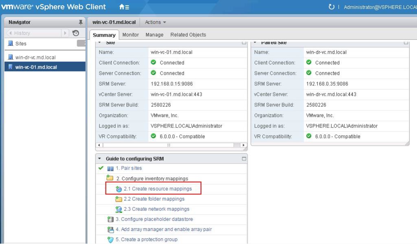Image resolution: width=417 pixels, height=244 pixels.
Task: Collapse the Guide to configuring SRM panel
Action: pyautogui.click(x=99, y=159)
